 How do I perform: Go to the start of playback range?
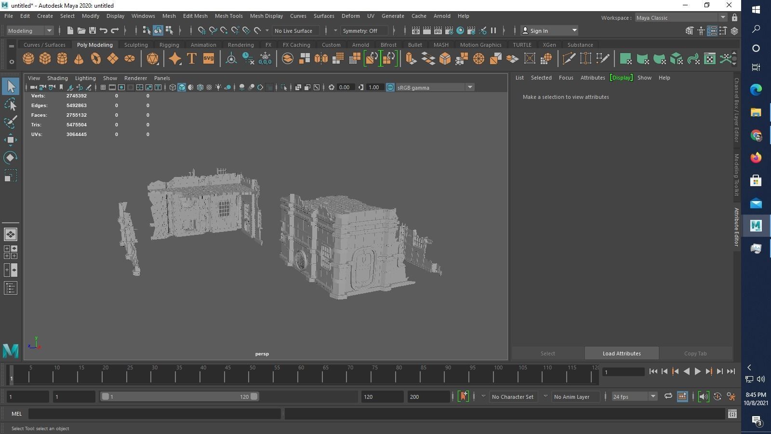[653, 371]
